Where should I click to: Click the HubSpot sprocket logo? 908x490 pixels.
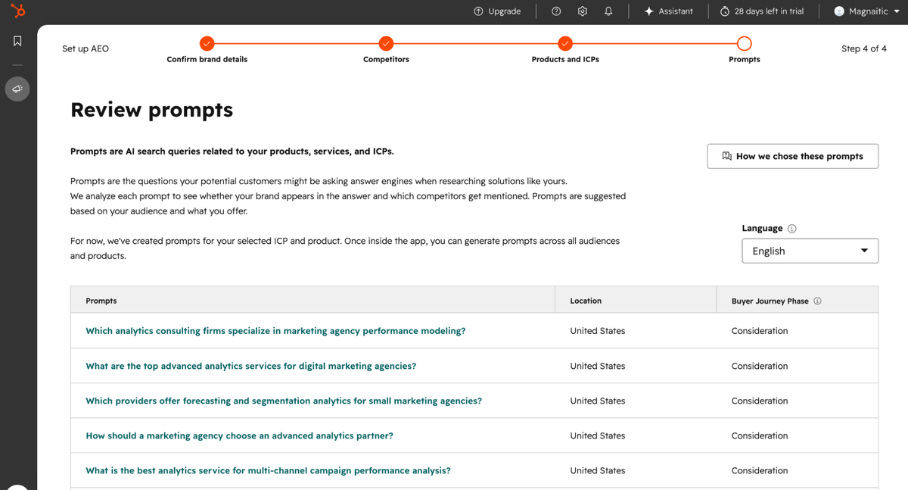(18, 11)
